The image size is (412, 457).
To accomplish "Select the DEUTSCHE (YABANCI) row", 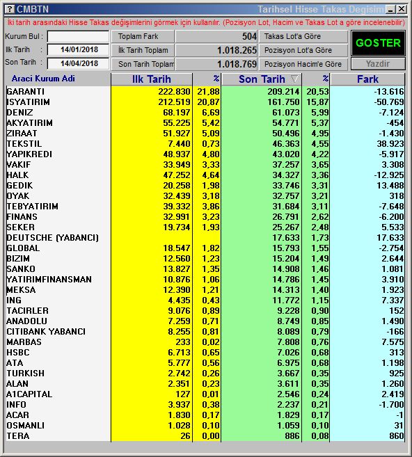I will click(205, 237).
